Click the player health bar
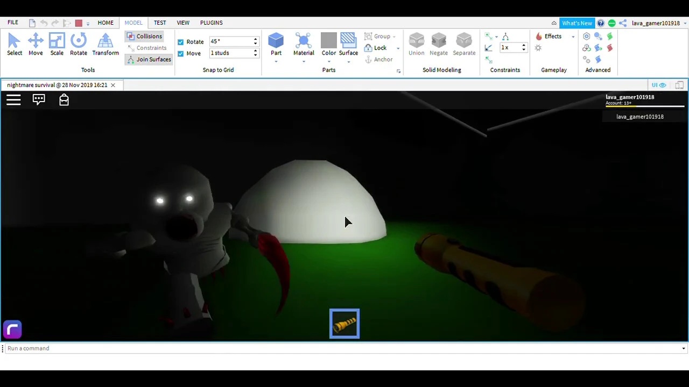 pyautogui.click(x=645, y=106)
